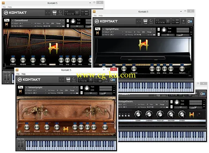The height and width of the screenshot is (153, 209).
Task: Click the minimized-view panel icon in SaloonUpright window
Action: (x=113, y=80)
